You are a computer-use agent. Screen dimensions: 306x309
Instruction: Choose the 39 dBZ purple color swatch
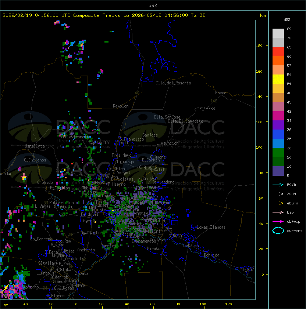[278, 125]
